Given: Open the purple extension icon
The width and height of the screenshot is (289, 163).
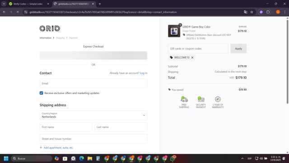Looking at the screenshot, I should tap(261, 12).
